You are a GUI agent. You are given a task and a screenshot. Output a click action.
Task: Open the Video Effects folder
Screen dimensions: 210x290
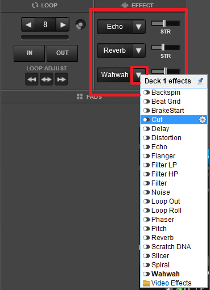tap(167, 283)
